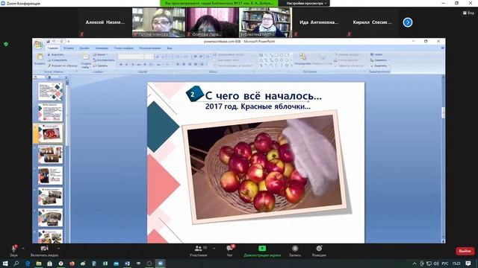The height and width of the screenshot is (268, 478).
Task: Click the slide thumbnail panel scrollbar
Action: 67,161
